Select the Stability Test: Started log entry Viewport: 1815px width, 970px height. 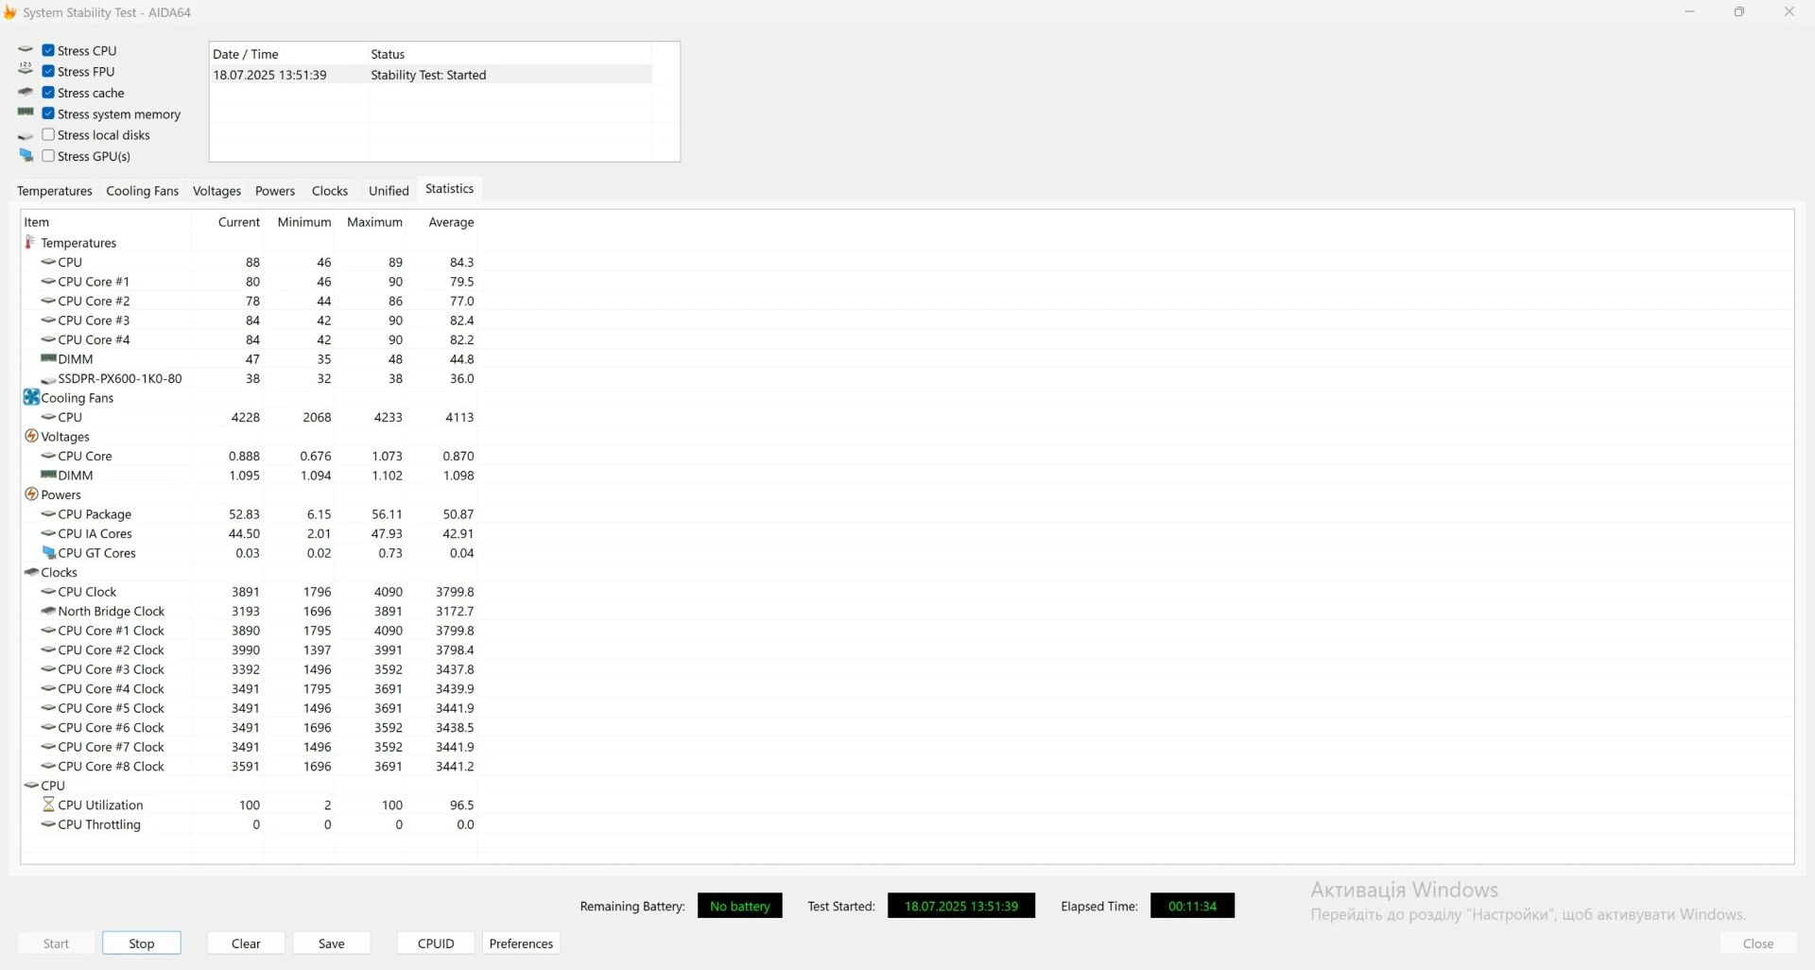click(430, 75)
